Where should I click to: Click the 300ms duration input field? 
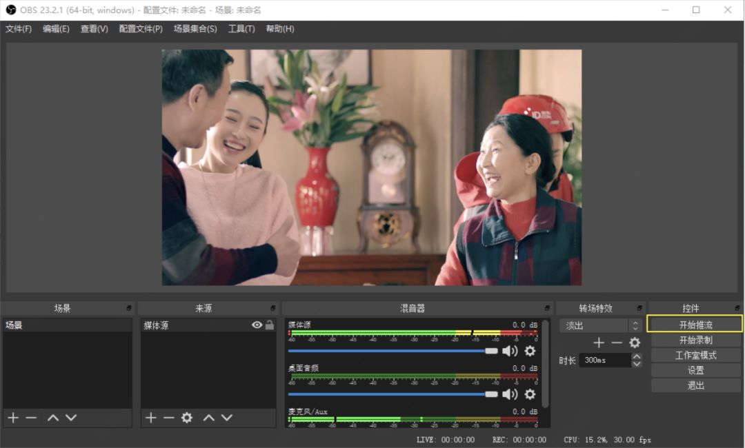click(606, 360)
